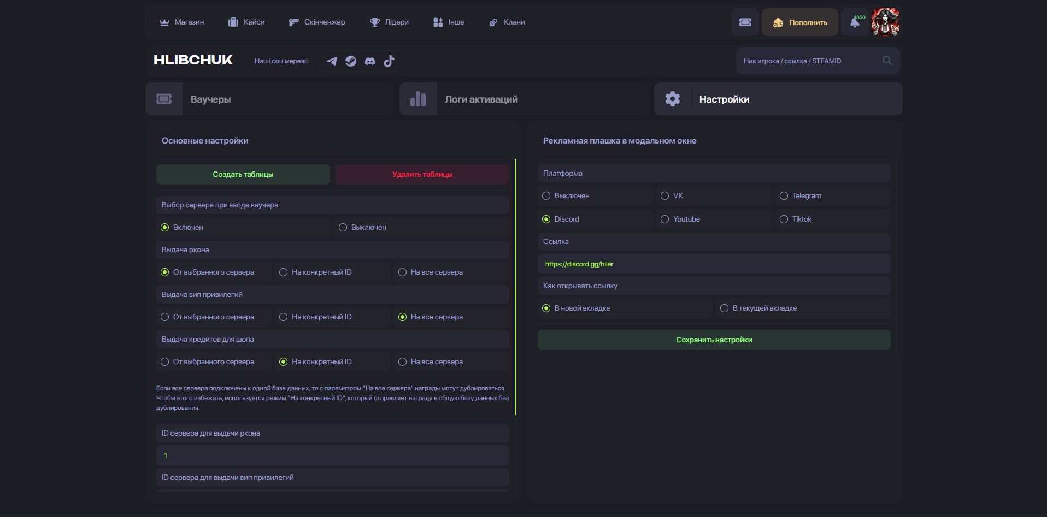
Task: Open the Telegram social link icon
Action: click(x=332, y=61)
